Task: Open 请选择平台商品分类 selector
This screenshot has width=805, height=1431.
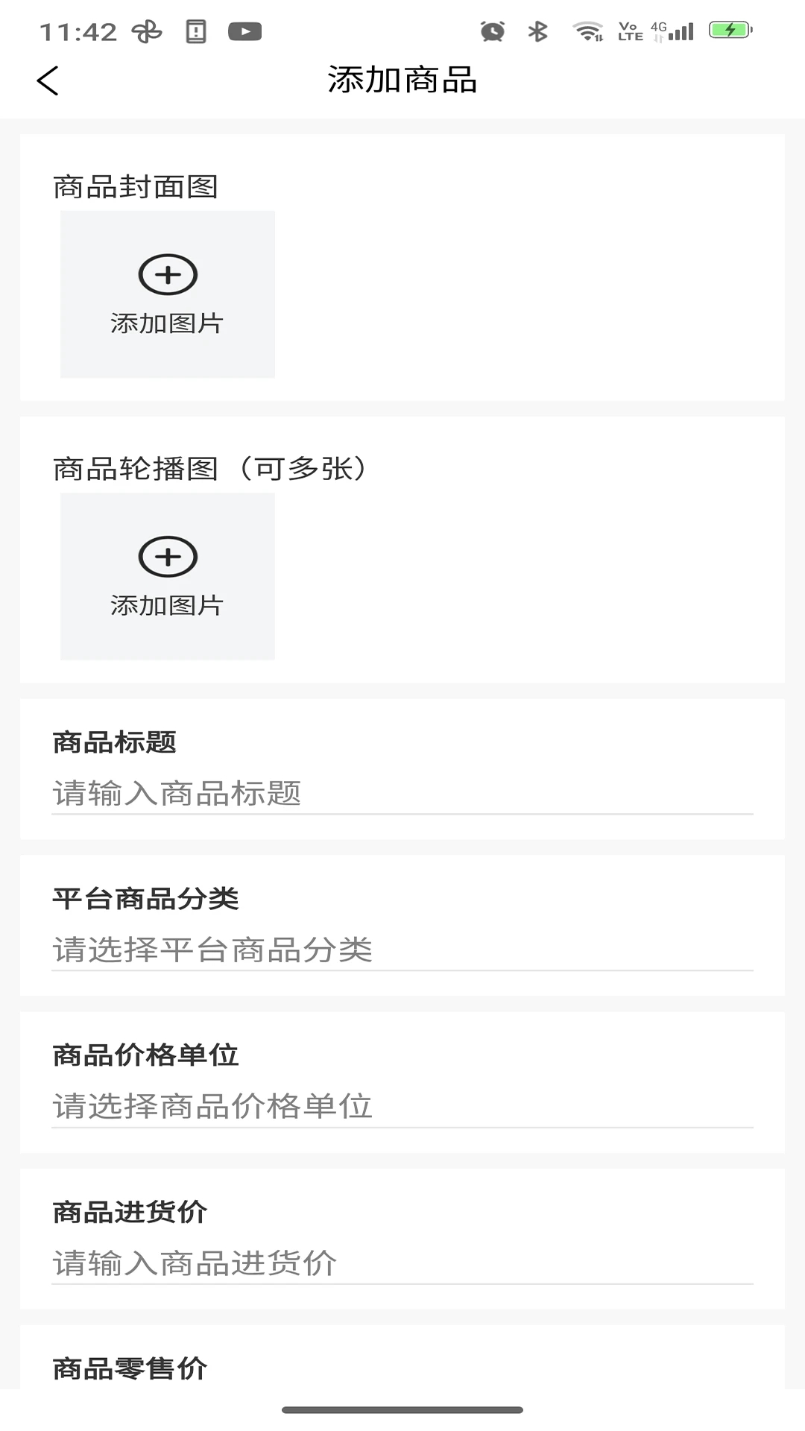Action: tap(402, 950)
